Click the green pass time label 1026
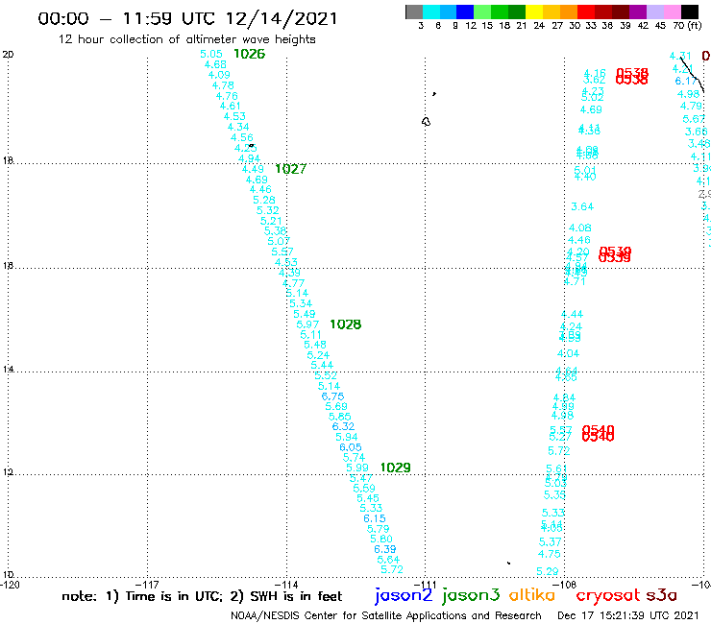The width and height of the screenshot is (711, 624). [249, 54]
